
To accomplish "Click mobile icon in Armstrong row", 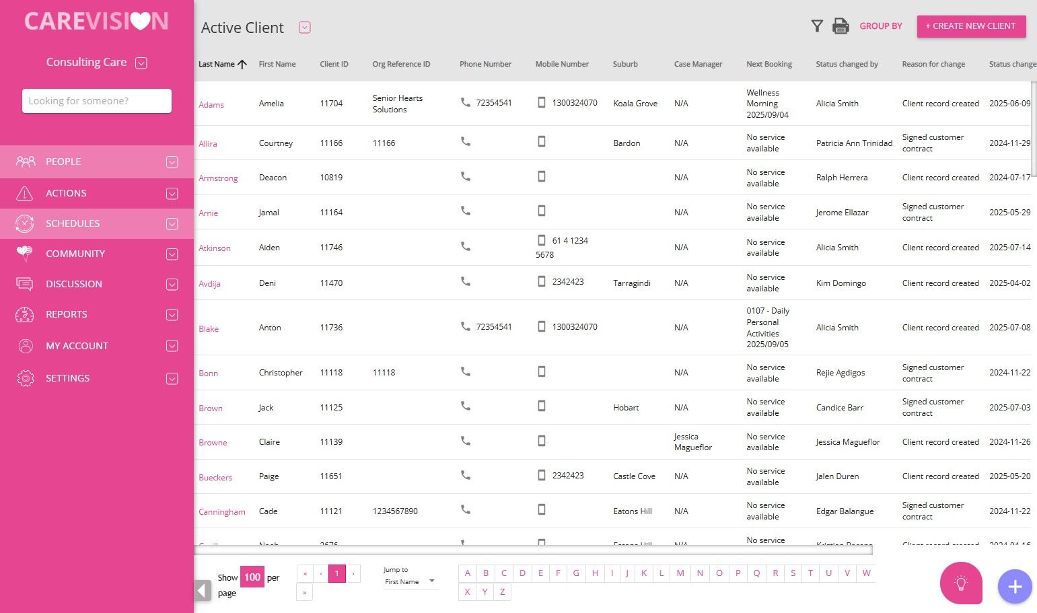I will (542, 176).
